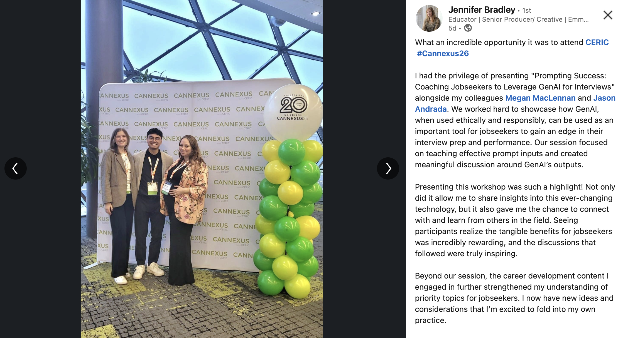This screenshot has height=338, width=623.
Task: Close the post viewer with X
Action: pyautogui.click(x=608, y=15)
